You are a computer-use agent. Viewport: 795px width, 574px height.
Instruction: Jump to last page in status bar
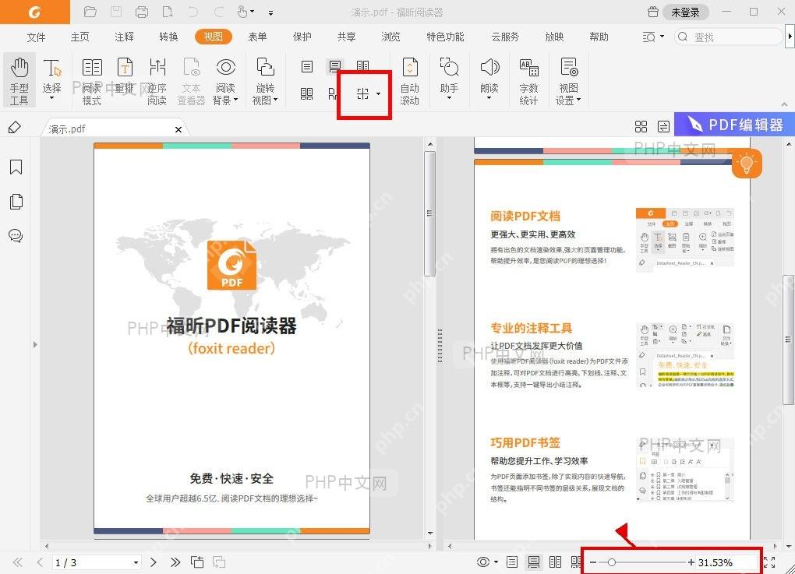(x=175, y=562)
